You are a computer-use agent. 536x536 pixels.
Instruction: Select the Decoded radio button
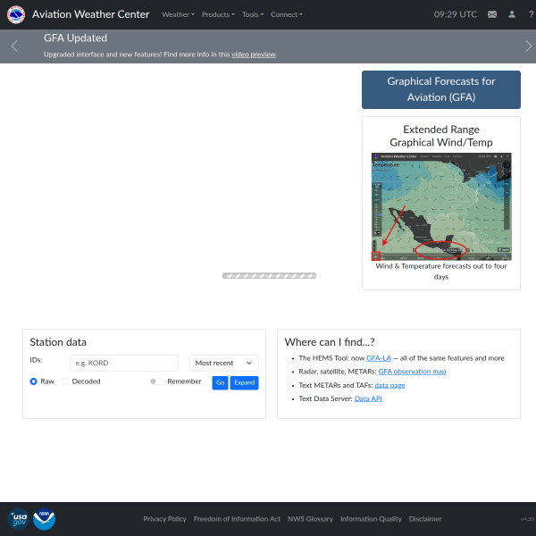[x=64, y=381]
